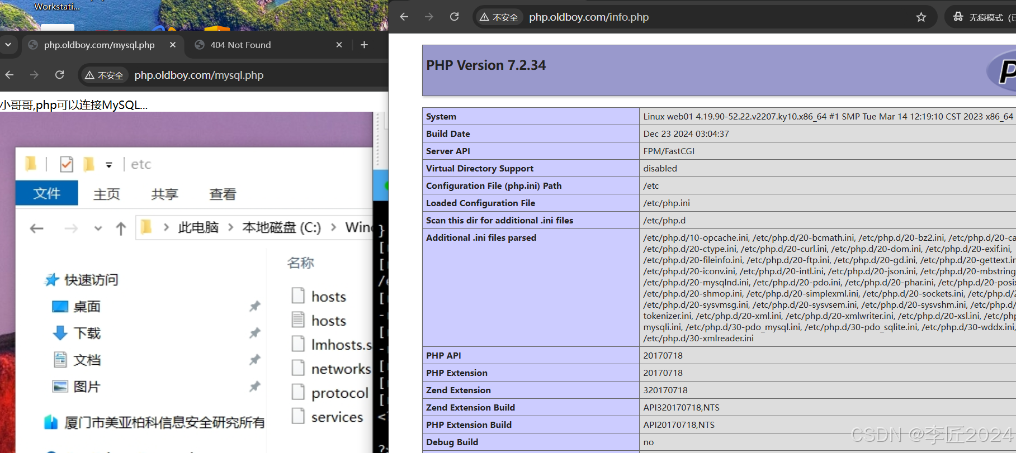This screenshot has height=453, width=1016.
Task: Bookmark info.php with the star icon
Action: tap(921, 17)
